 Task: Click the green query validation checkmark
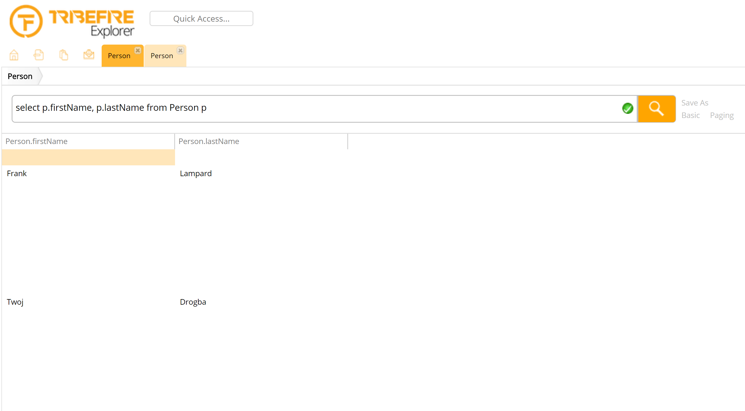coord(627,109)
